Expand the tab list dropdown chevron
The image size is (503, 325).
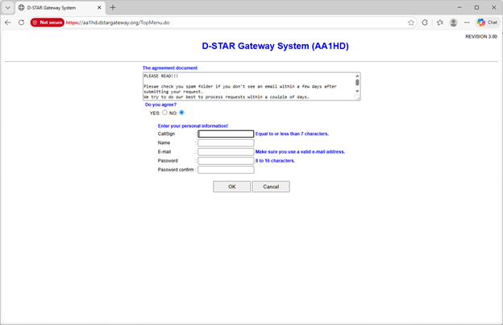7,7
